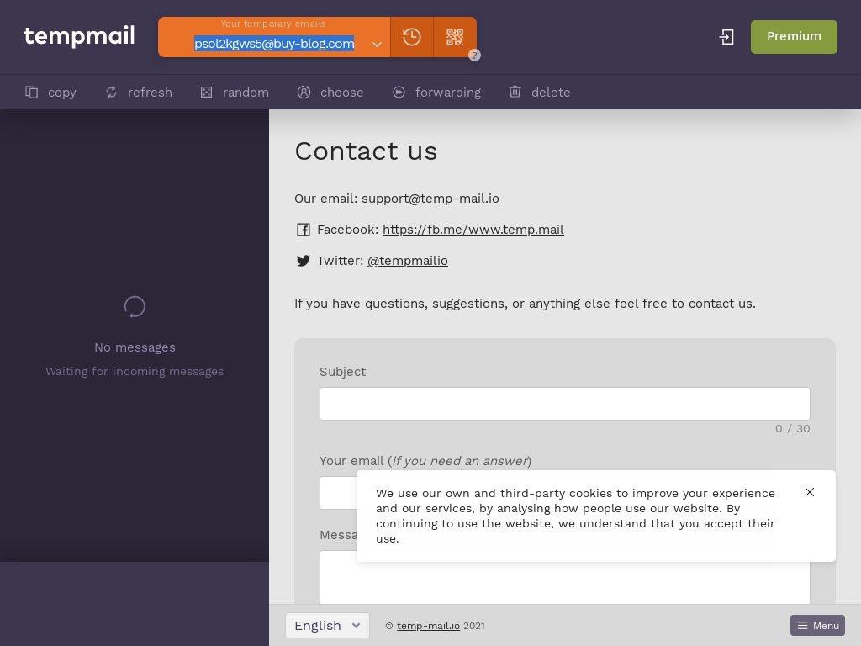Click the Your temporary emails caption
This screenshot has width=861, height=646.
[x=273, y=24]
